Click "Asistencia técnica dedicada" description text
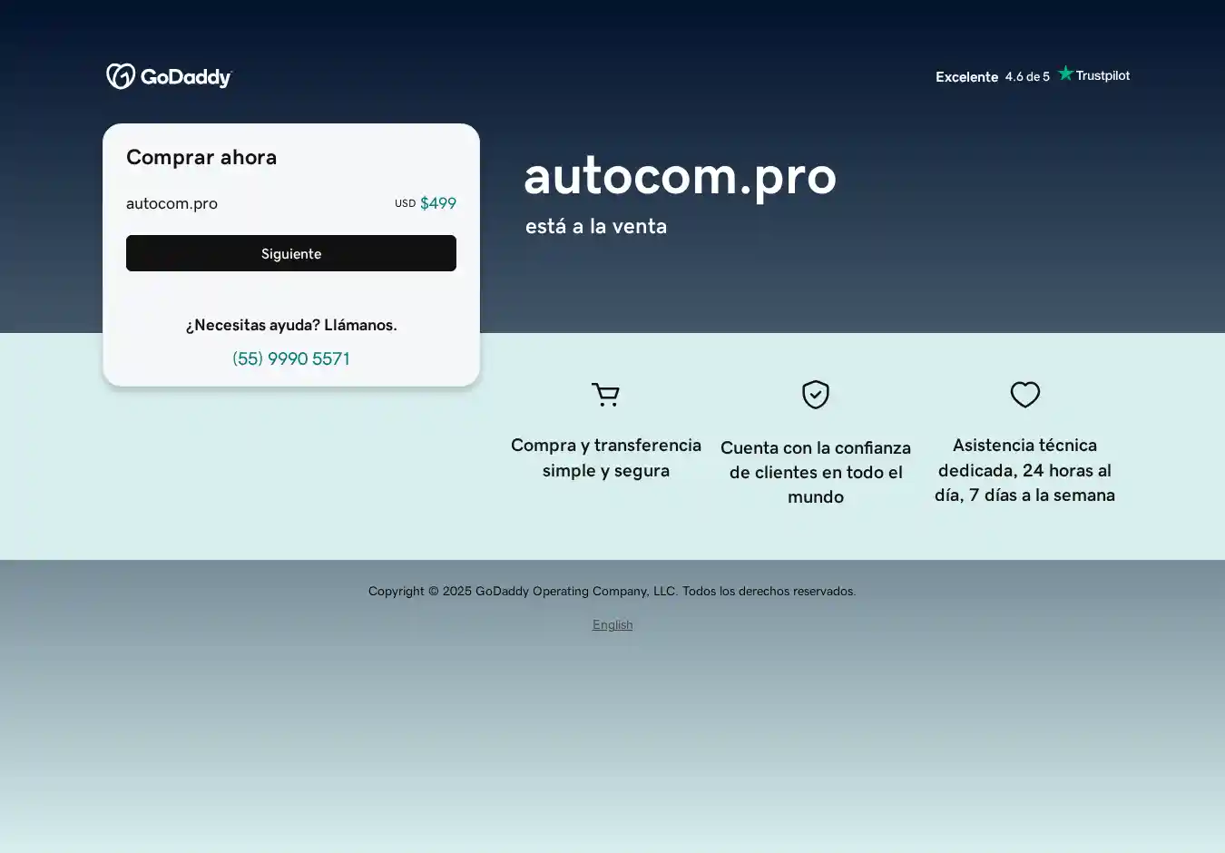 click(x=1024, y=470)
